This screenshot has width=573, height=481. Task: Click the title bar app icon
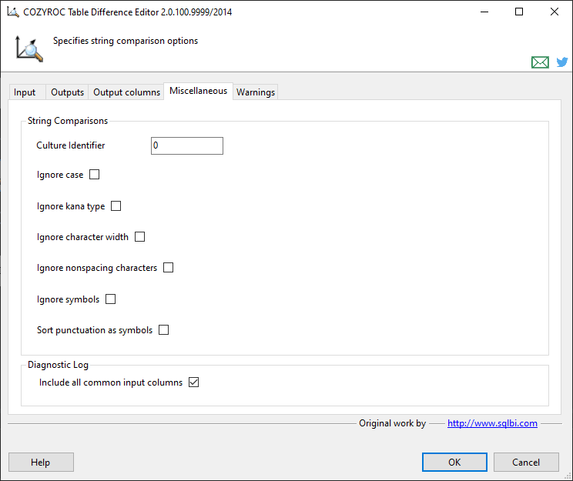tap(13, 12)
